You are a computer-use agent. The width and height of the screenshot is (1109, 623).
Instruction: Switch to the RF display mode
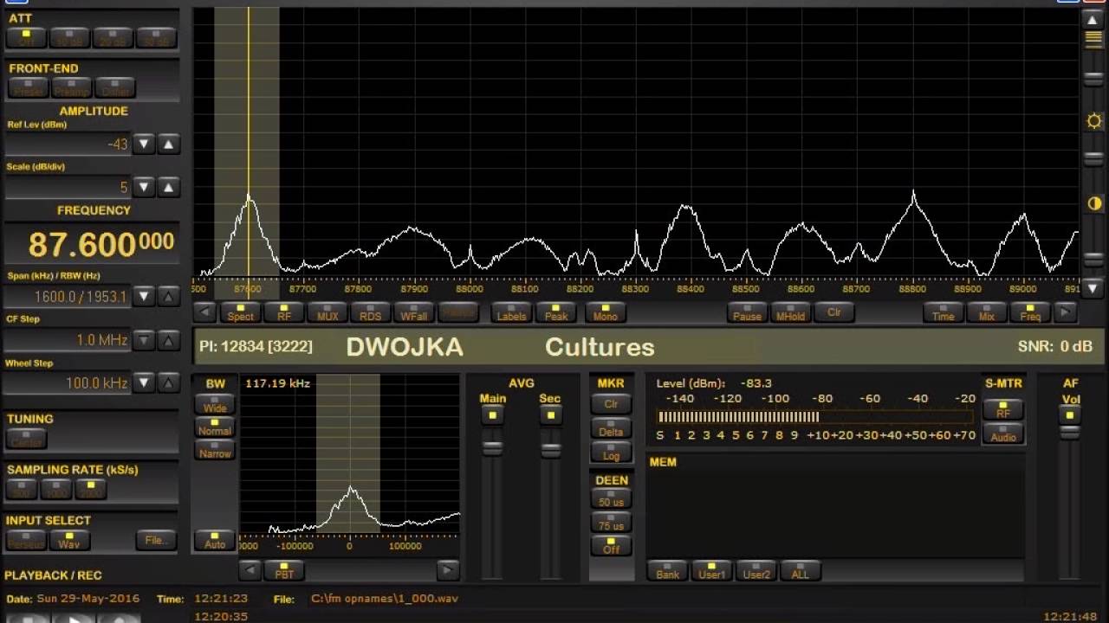point(283,312)
